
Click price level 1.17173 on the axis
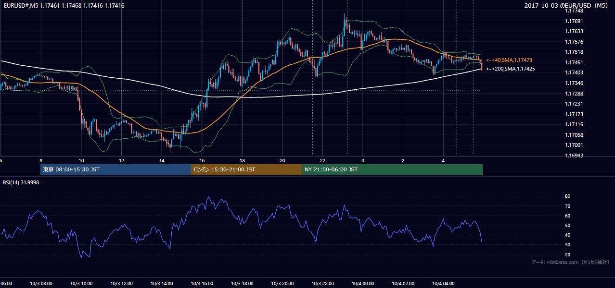coord(574,114)
